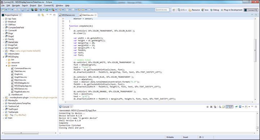Maximize the editor area
The image size is (260, 140).
[256, 15]
